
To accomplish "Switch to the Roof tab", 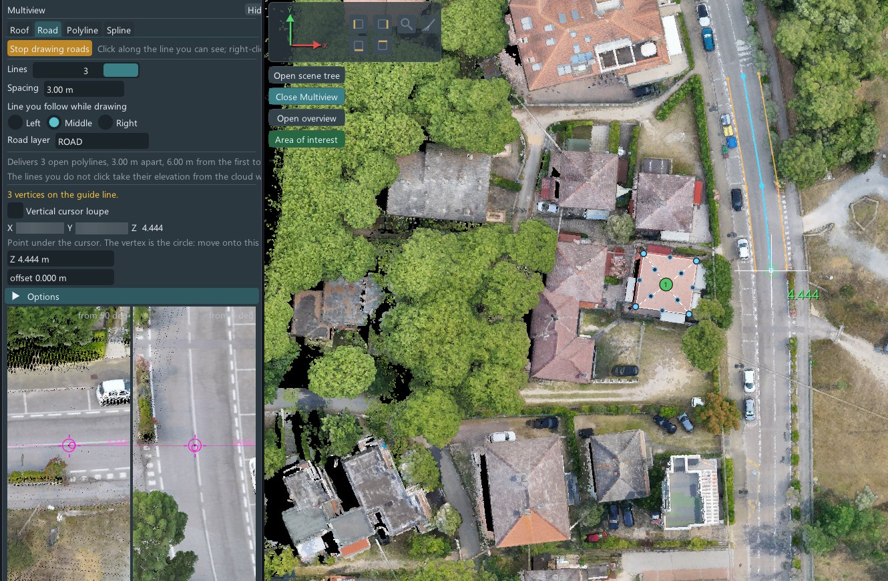I will tap(19, 30).
